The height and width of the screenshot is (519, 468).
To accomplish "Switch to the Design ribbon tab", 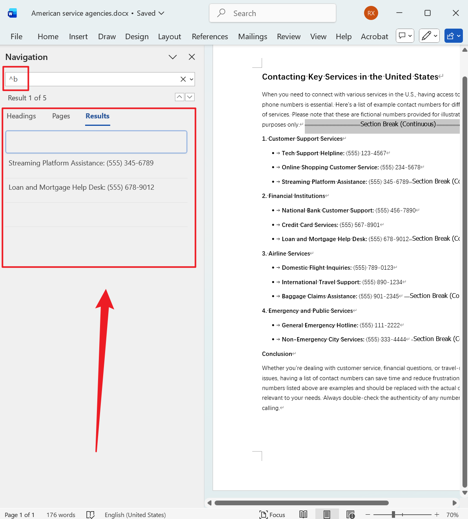I will click(x=137, y=36).
